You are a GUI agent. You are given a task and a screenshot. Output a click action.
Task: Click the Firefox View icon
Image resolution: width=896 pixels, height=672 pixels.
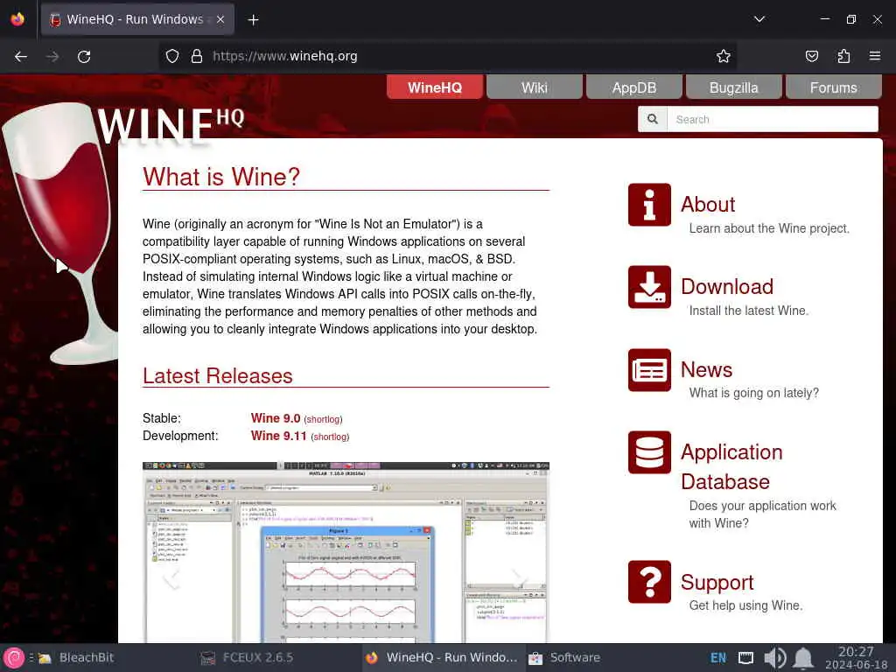(17, 19)
